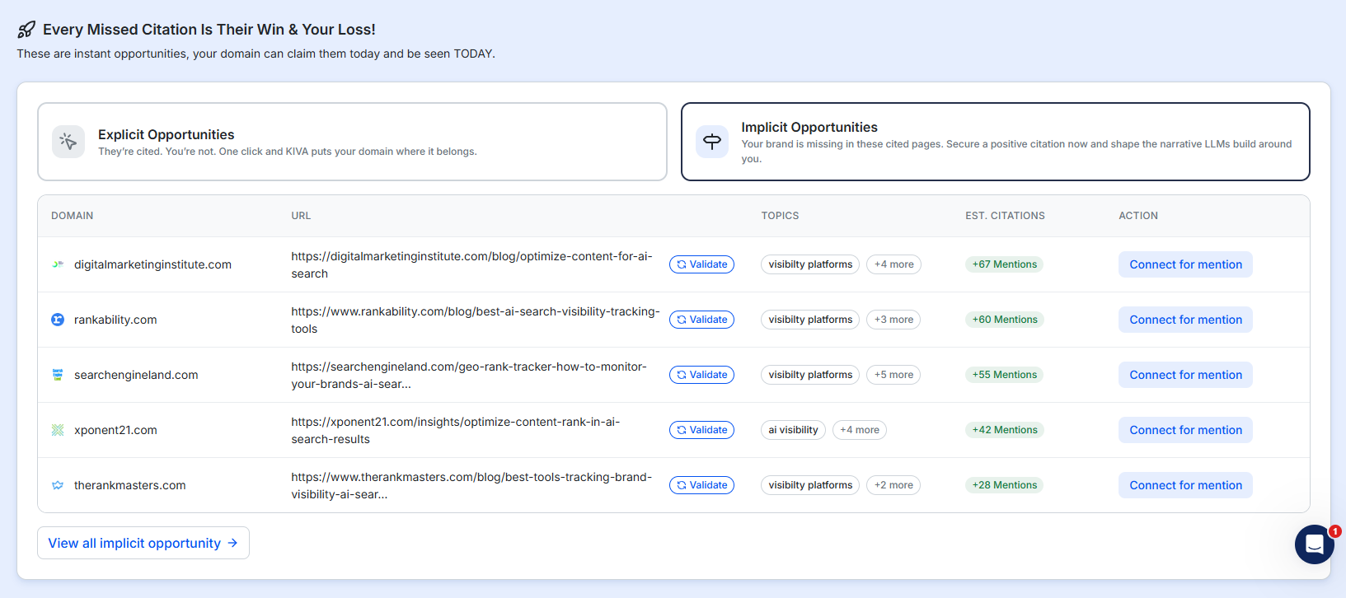Image resolution: width=1346 pixels, height=598 pixels.
Task: Expand +5 more topics for searchengineland.com
Action: tap(893, 375)
